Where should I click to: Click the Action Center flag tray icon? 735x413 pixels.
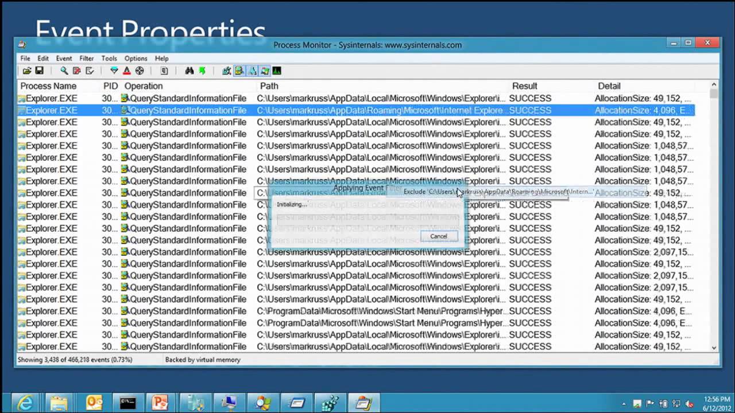click(x=651, y=404)
